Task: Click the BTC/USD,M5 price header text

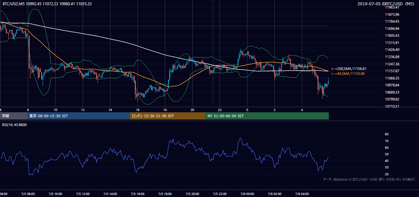Action: [x=47, y=4]
